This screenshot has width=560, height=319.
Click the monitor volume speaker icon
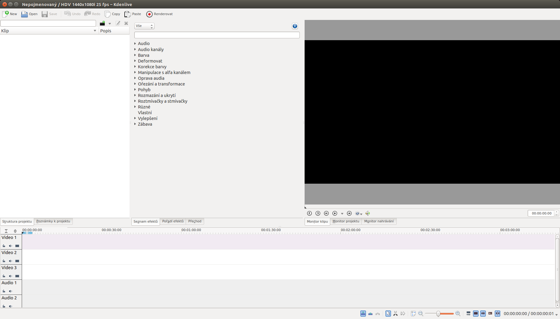(x=368, y=213)
